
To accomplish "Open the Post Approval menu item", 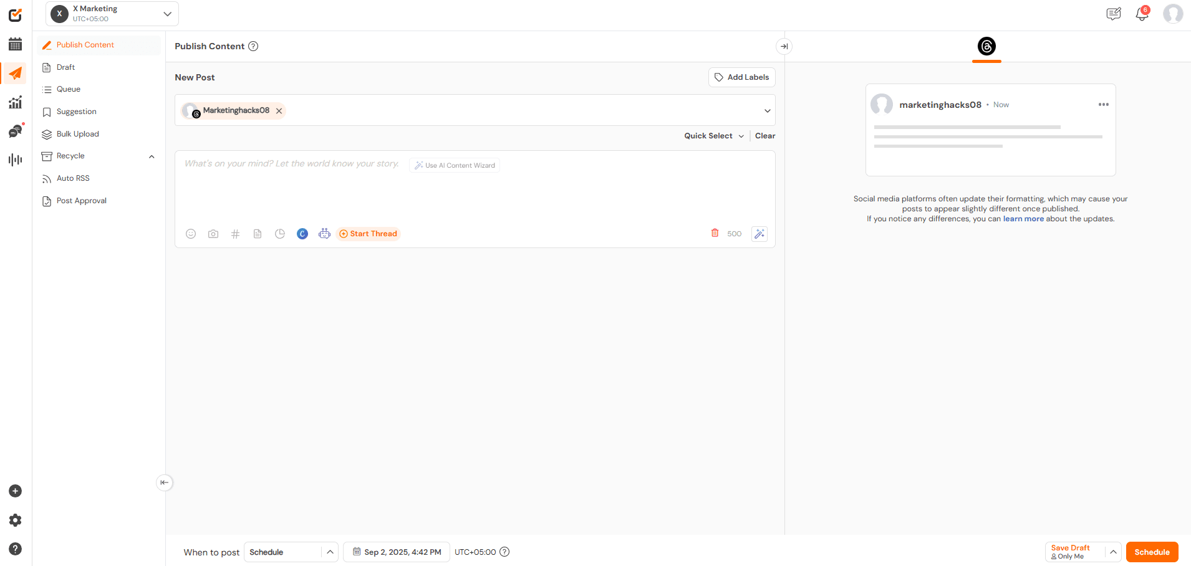I will (80, 200).
